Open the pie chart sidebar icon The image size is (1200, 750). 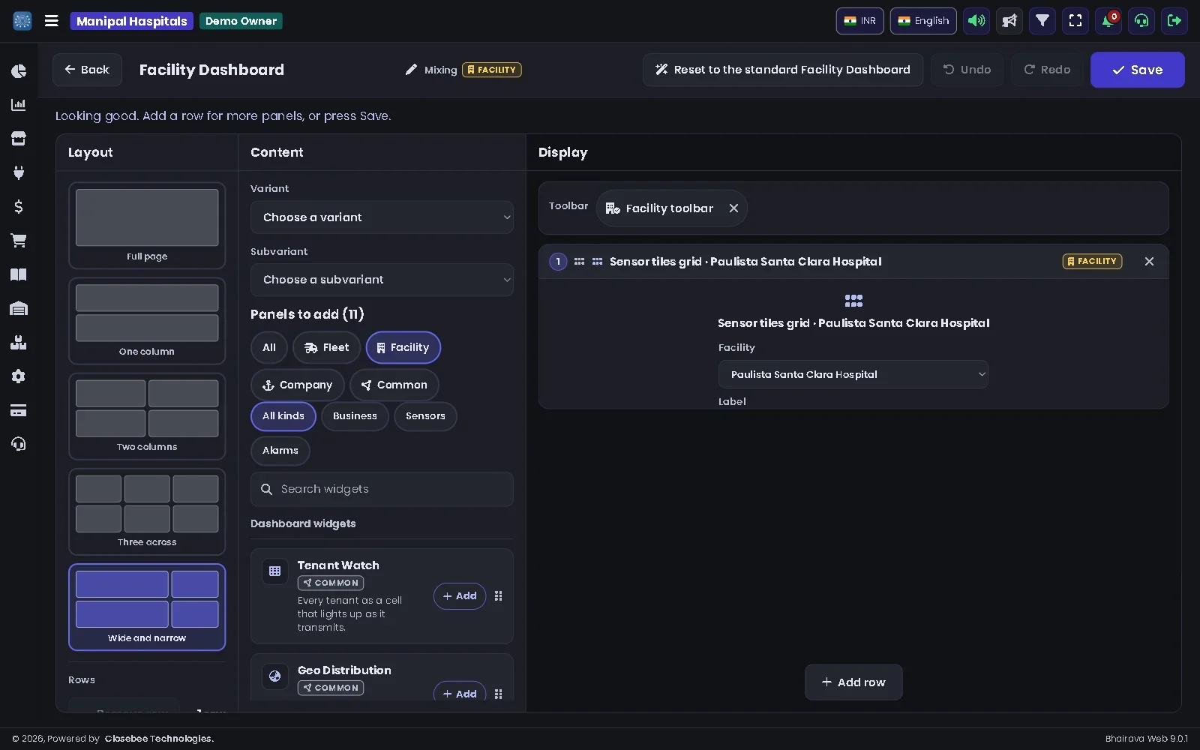coord(19,71)
